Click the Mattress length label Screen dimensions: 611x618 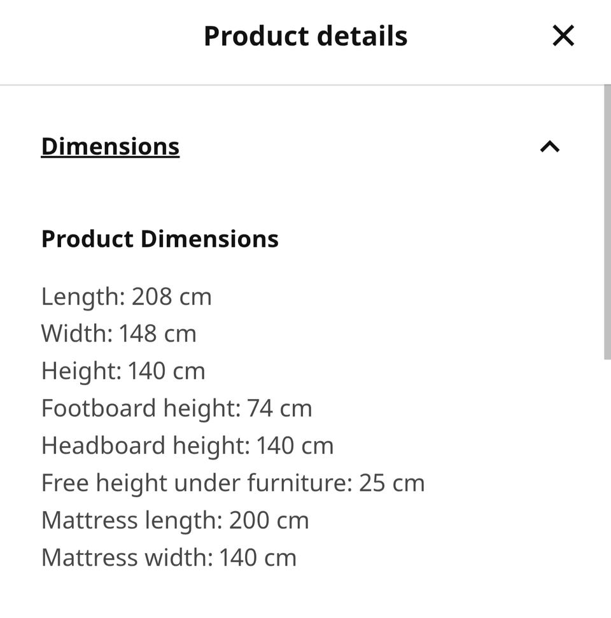coord(131,520)
